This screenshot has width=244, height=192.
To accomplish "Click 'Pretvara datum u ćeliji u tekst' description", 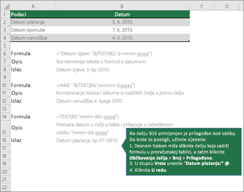I will tap(115, 129).
